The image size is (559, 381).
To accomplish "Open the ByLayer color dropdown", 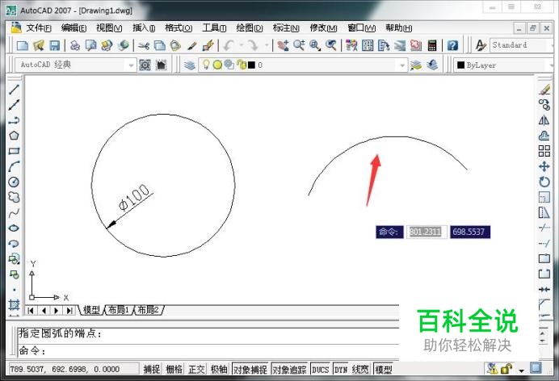I will pos(553,65).
